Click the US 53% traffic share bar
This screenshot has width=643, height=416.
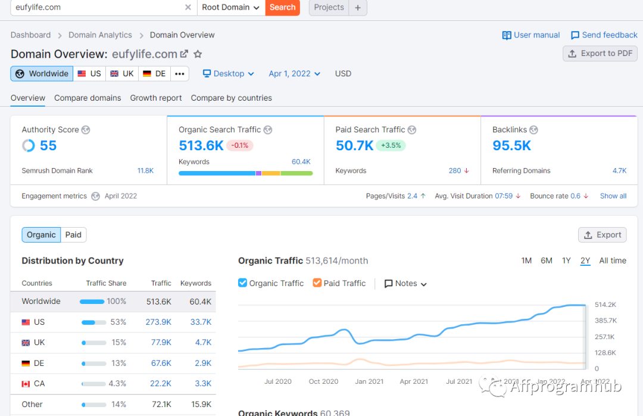click(x=94, y=322)
